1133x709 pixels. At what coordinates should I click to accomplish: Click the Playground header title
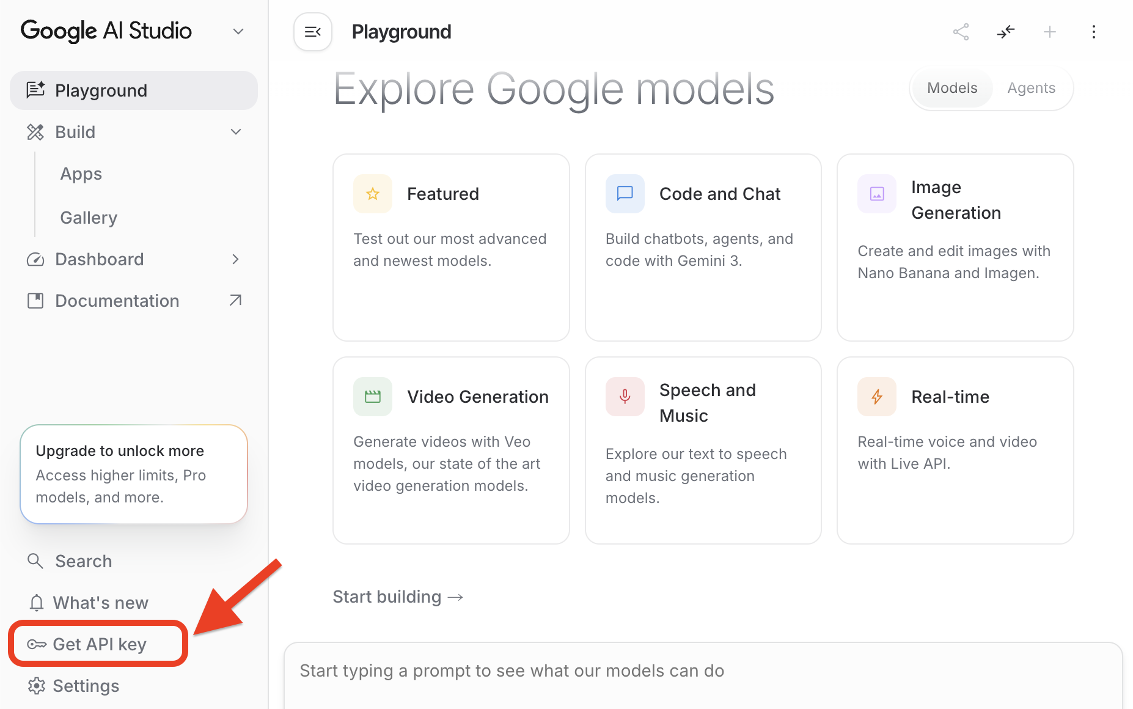coord(402,32)
